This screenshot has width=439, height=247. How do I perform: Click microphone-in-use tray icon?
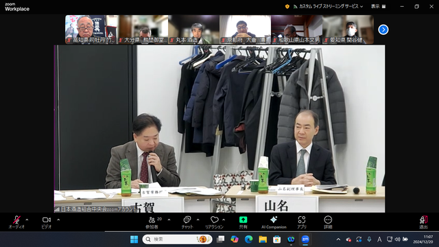(x=369, y=239)
